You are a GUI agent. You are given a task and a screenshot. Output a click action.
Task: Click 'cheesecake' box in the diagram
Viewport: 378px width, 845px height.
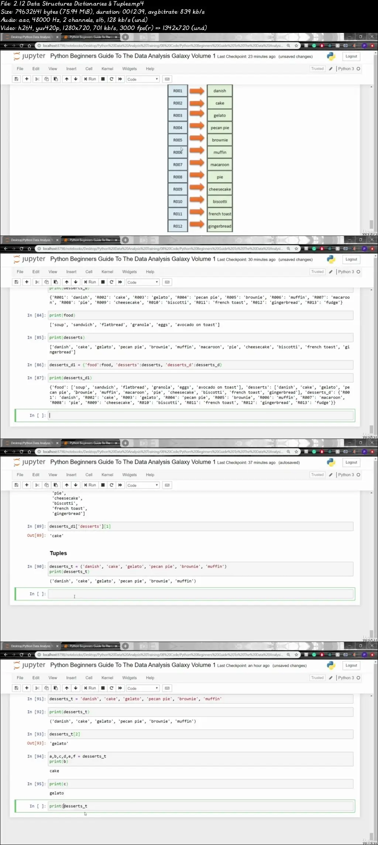tap(220, 189)
